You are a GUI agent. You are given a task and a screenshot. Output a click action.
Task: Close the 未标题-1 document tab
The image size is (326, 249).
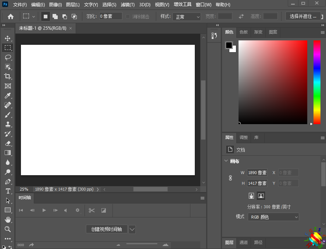pos(71,28)
